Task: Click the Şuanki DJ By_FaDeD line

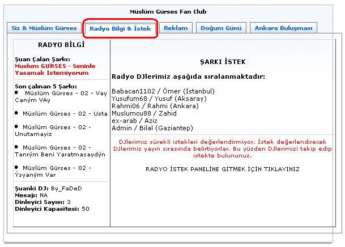Action: (x=48, y=189)
